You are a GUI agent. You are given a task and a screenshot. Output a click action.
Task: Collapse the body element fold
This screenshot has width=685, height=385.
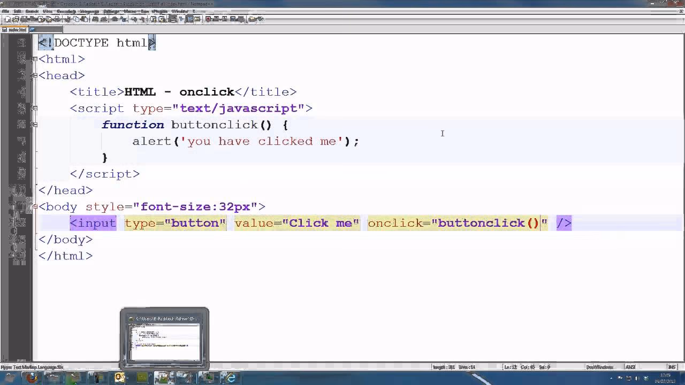click(35, 207)
